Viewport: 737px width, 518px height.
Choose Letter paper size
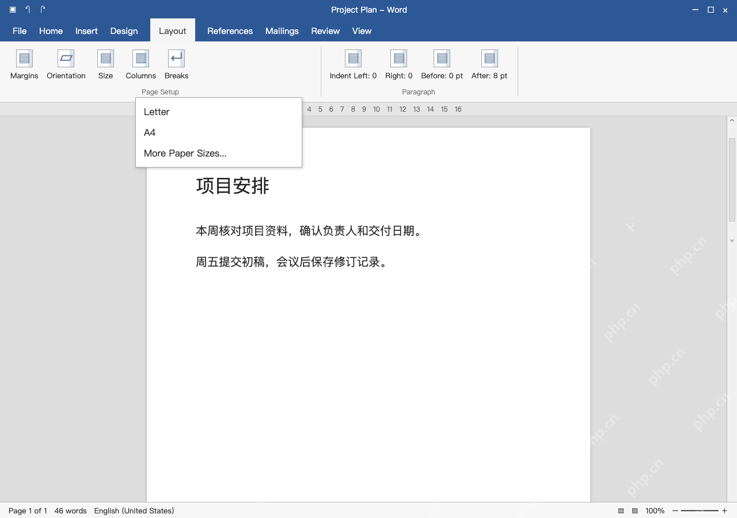coord(219,112)
